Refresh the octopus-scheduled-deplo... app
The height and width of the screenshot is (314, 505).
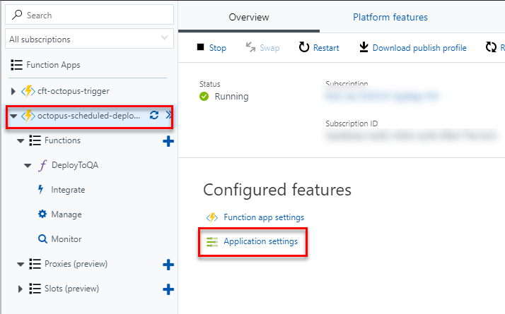pyautogui.click(x=154, y=115)
